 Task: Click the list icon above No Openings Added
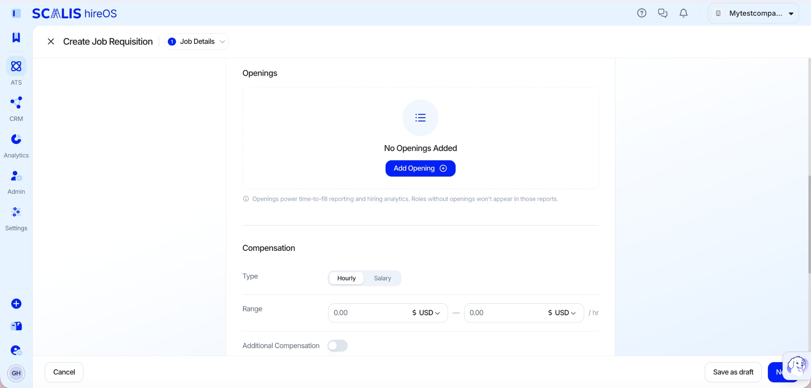421,118
